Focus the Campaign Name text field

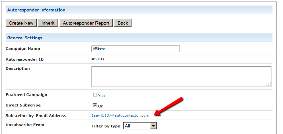(x=135, y=49)
